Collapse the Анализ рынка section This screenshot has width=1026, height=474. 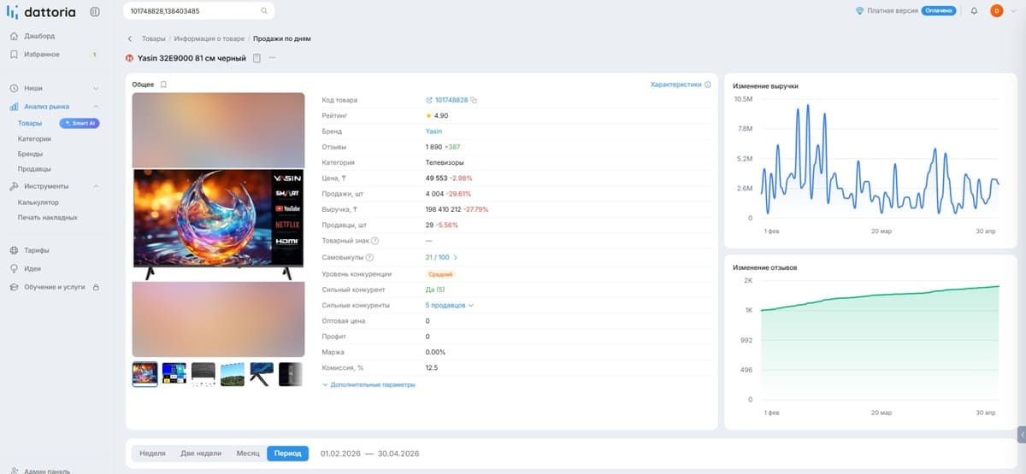coord(96,107)
